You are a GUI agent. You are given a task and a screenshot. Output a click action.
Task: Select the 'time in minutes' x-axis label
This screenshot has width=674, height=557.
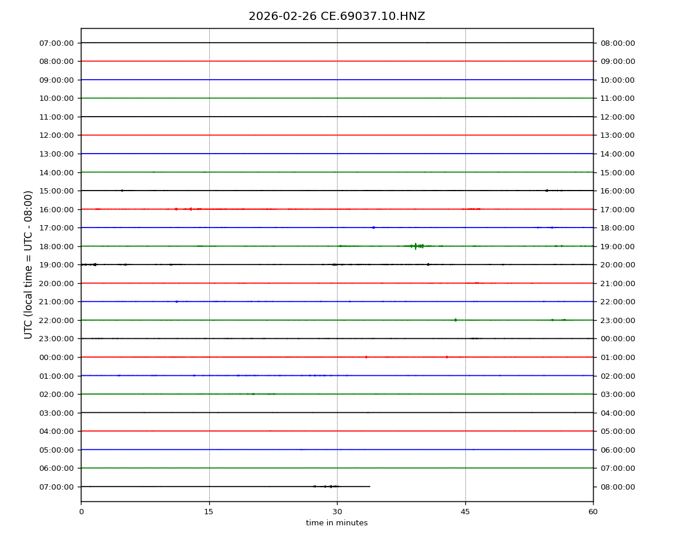click(336, 523)
